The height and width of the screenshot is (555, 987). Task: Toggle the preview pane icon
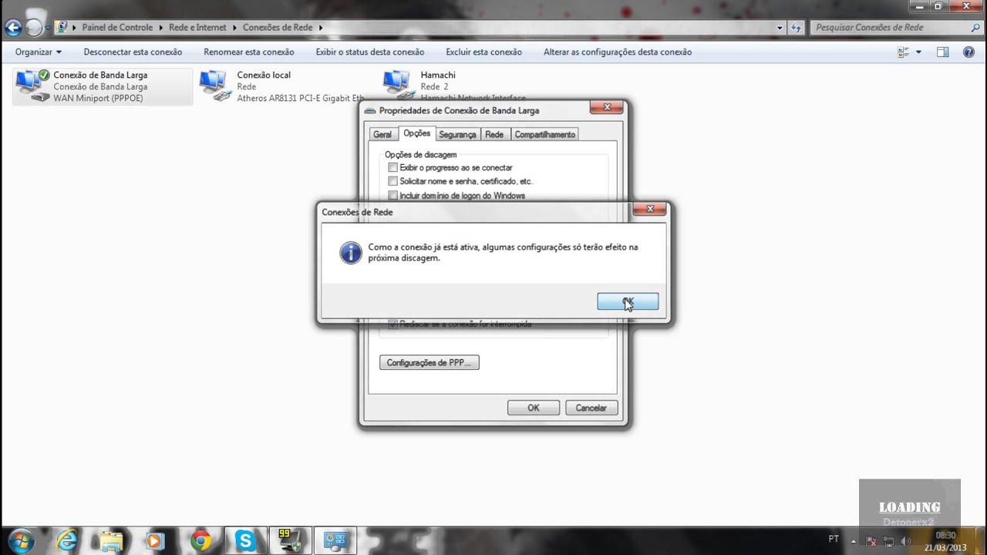click(942, 52)
